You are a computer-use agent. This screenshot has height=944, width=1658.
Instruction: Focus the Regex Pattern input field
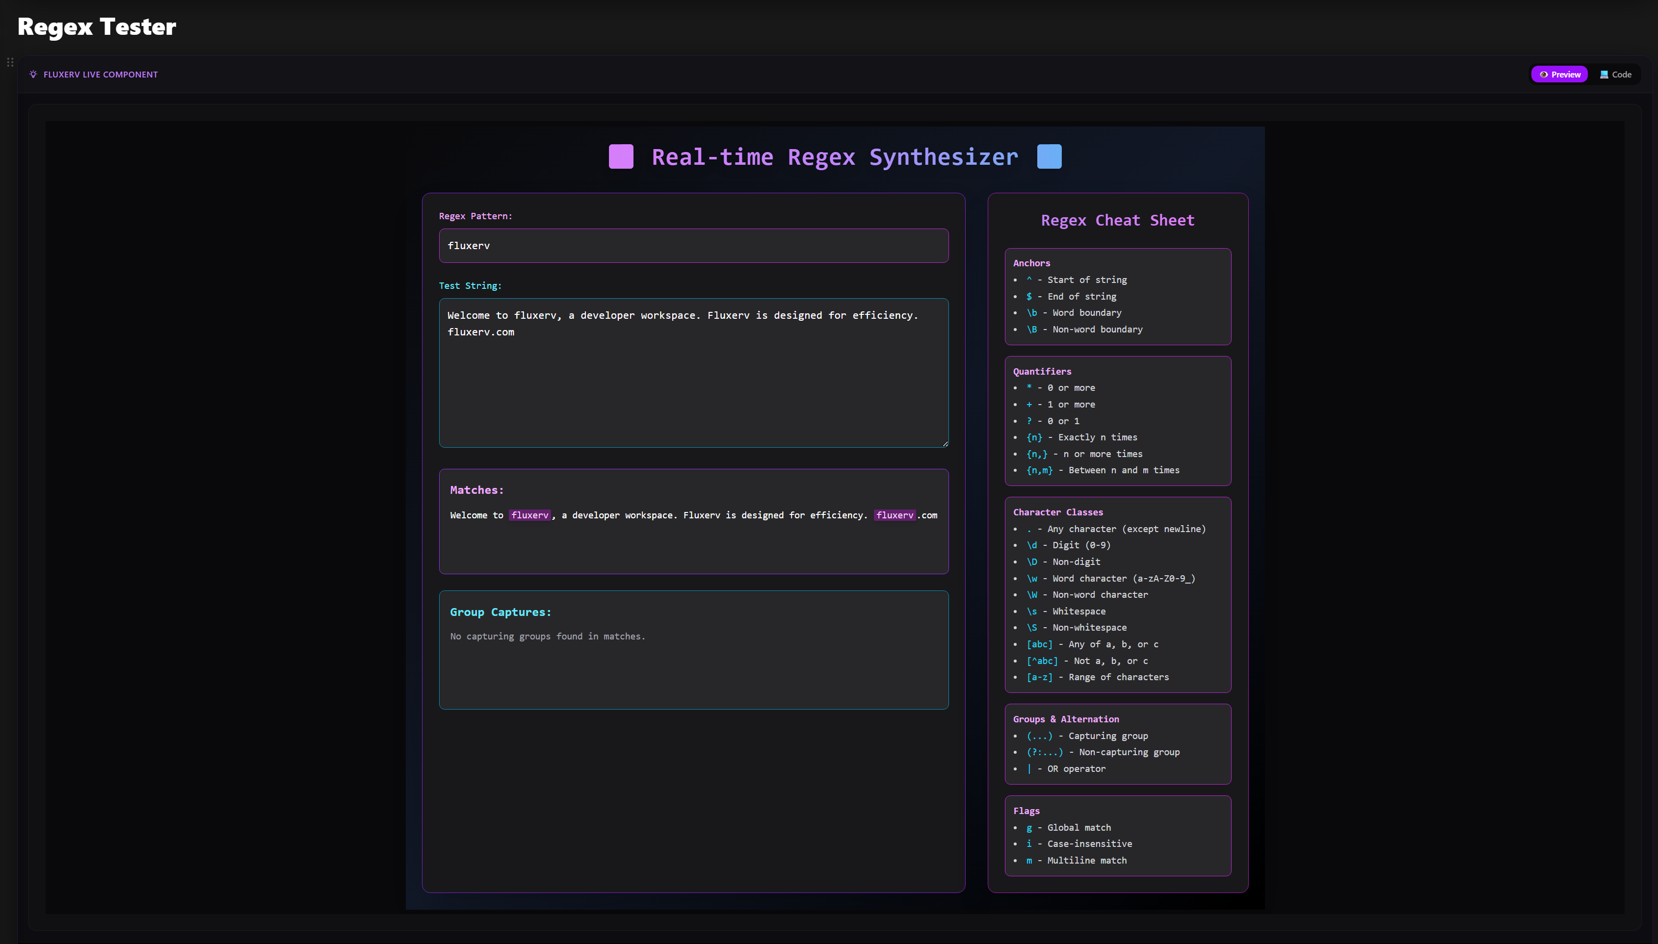point(693,246)
